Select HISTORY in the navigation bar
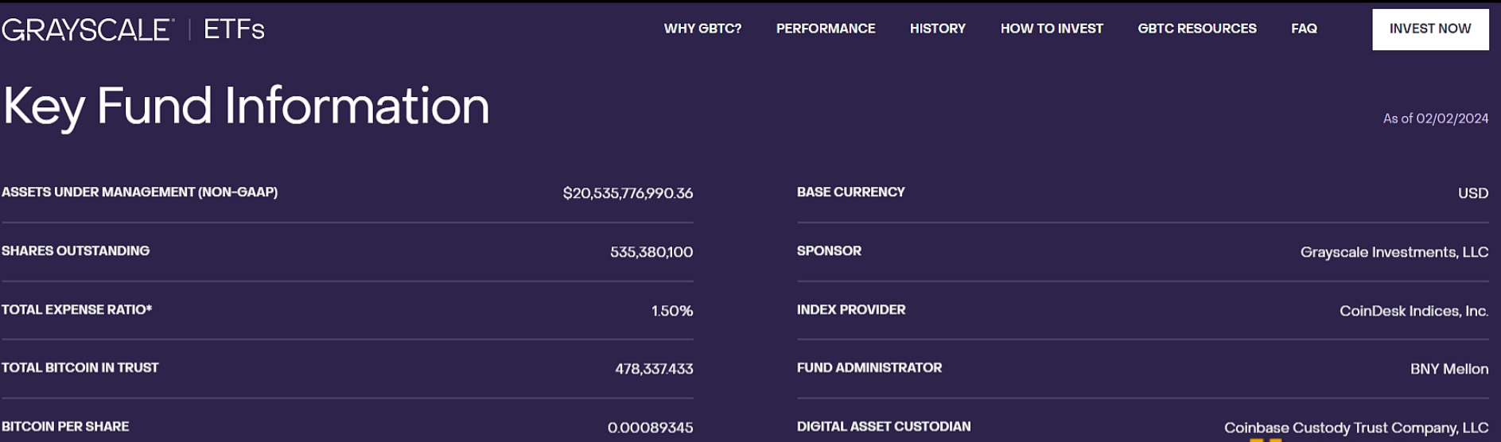The height and width of the screenshot is (442, 1501). (937, 29)
